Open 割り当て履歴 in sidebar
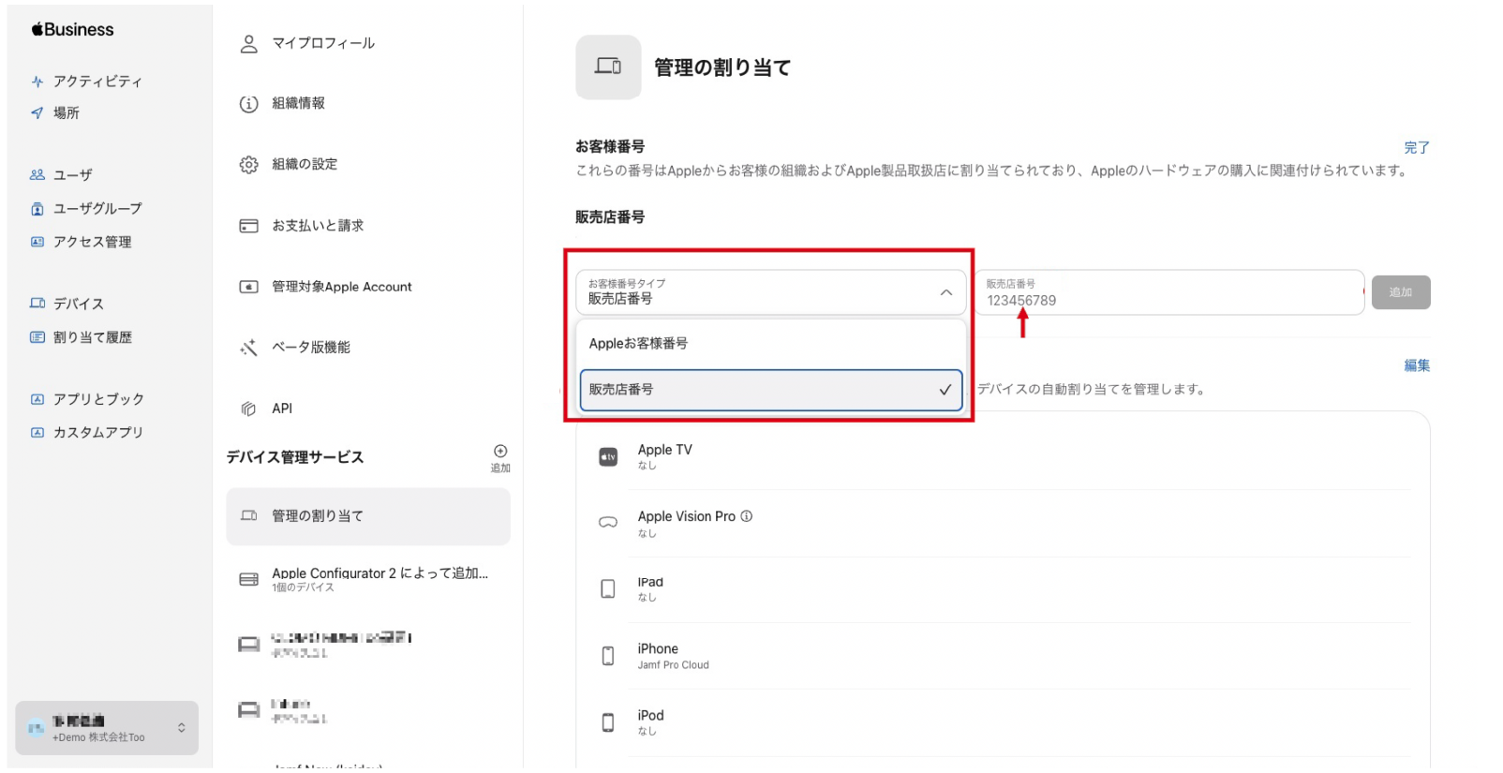The image size is (1503, 773). click(x=92, y=337)
